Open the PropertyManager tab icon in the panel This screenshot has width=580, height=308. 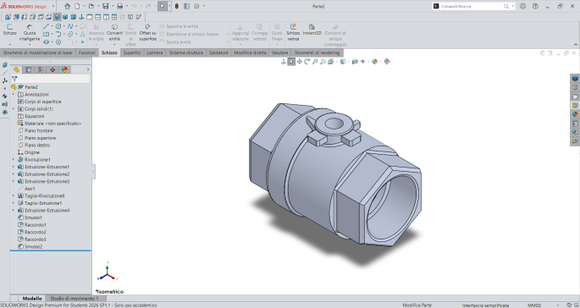point(29,69)
